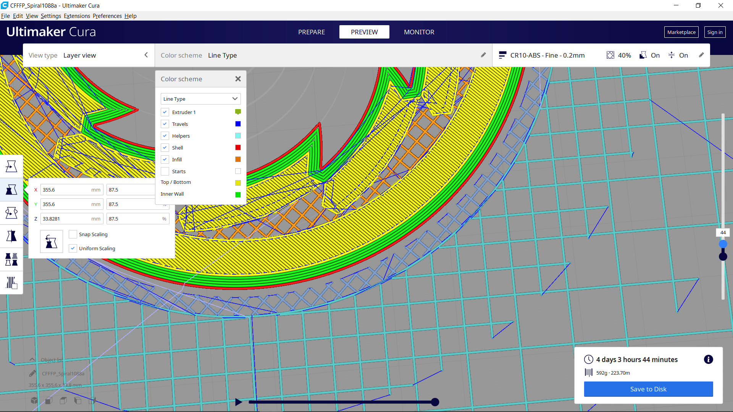Collapse the View type panel chevron
The height and width of the screenshot is (412, 733).
click(146, 55)
